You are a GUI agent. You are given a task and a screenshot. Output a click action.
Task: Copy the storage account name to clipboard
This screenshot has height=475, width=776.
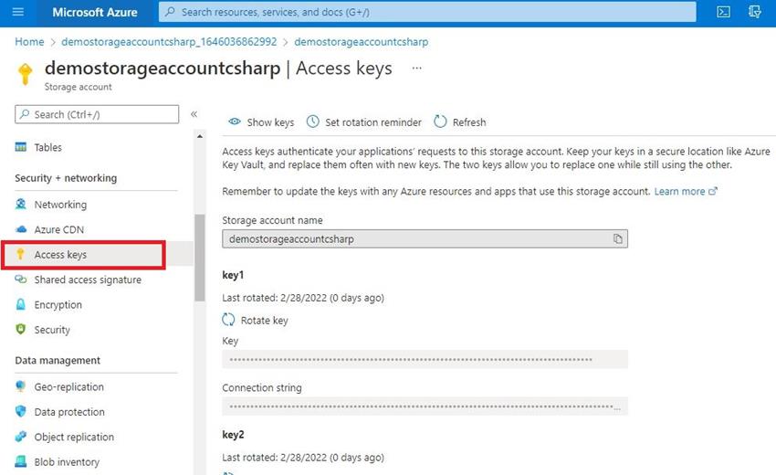(x=618, y=238)
